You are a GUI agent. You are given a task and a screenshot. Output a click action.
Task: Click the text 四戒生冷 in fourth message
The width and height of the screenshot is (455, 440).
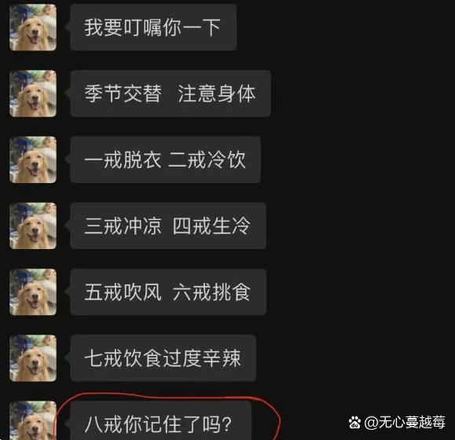coord(211,226)
